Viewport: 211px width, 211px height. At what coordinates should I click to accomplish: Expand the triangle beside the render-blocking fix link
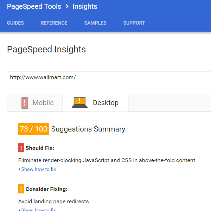coord(20,169)
